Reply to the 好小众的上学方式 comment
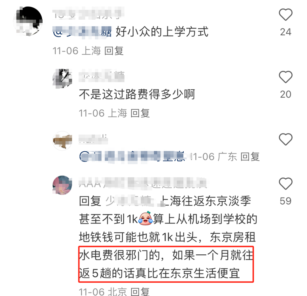Viewport: 307px width, 296px height. [x=114, y=51]
